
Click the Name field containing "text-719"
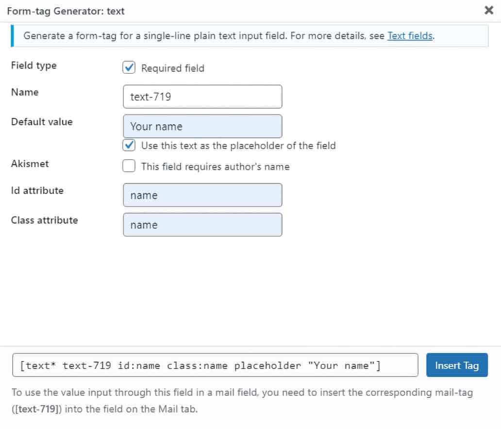point(202,97)
